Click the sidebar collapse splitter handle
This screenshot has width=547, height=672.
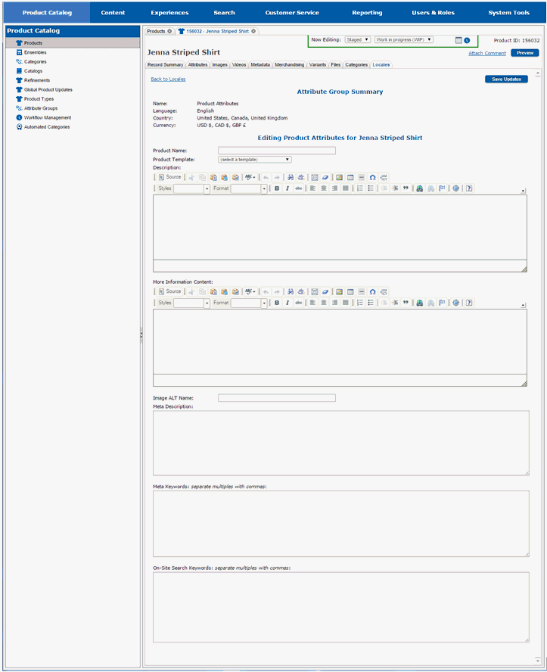[141, 334]
